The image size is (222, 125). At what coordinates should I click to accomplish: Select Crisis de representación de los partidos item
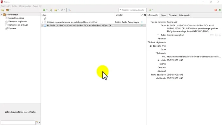coord(72,22)
